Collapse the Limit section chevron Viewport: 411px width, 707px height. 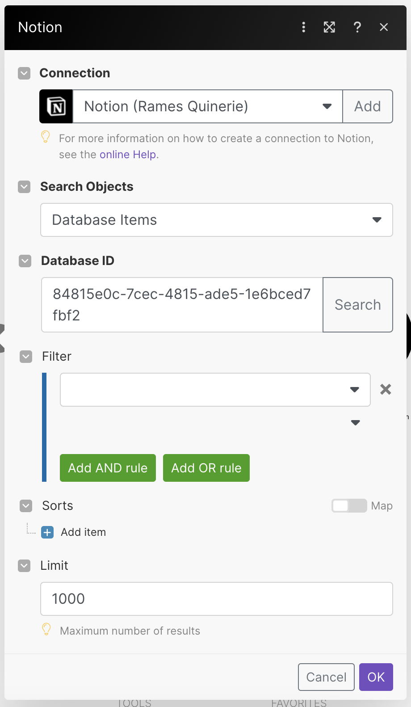pyautogui.click(x=24, y=566)
